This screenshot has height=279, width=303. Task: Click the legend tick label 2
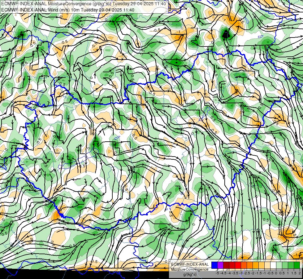point(300,273)
